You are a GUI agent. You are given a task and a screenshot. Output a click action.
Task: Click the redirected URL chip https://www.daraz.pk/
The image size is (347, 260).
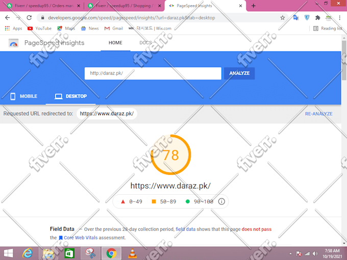click(107, 114)
